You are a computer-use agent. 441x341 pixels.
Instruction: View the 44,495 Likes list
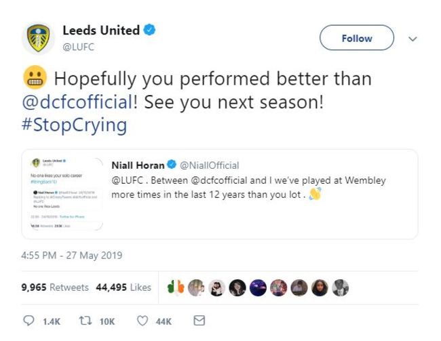click(123, 287)
